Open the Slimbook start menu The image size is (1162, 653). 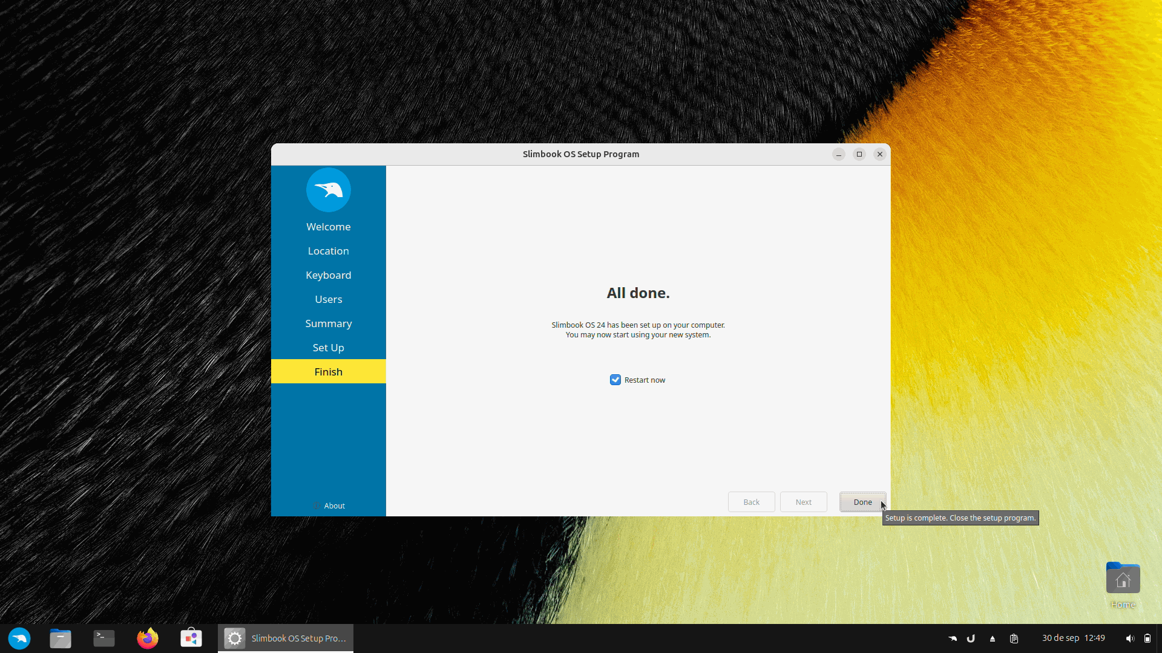(19, 638)
